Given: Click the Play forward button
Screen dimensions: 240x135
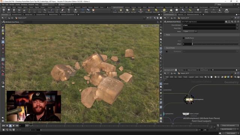Looking at the screenshot, I should click(x=13, y=126).
